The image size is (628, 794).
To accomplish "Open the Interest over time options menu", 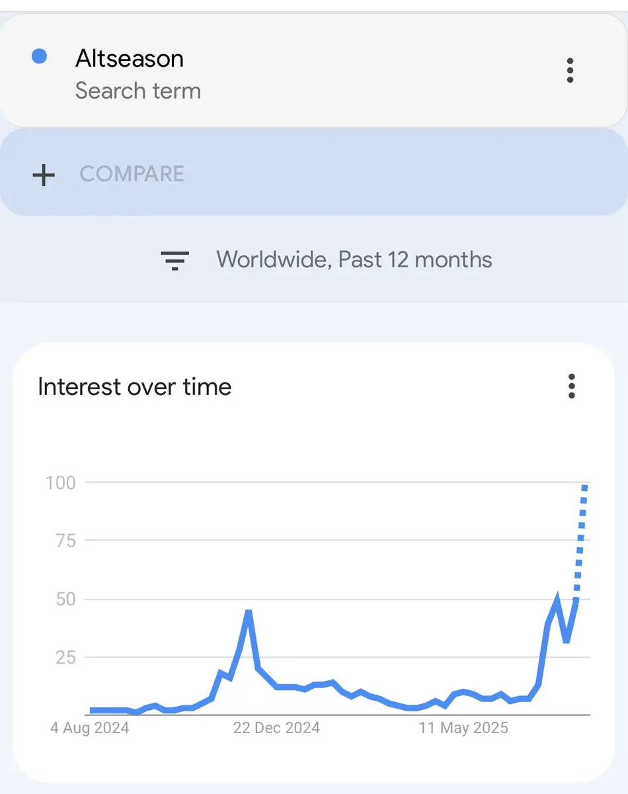I will 571,386.
